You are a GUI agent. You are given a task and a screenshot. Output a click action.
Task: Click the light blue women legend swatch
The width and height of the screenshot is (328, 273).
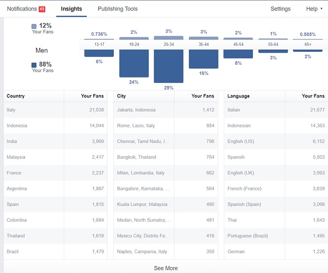coord(34,26)
